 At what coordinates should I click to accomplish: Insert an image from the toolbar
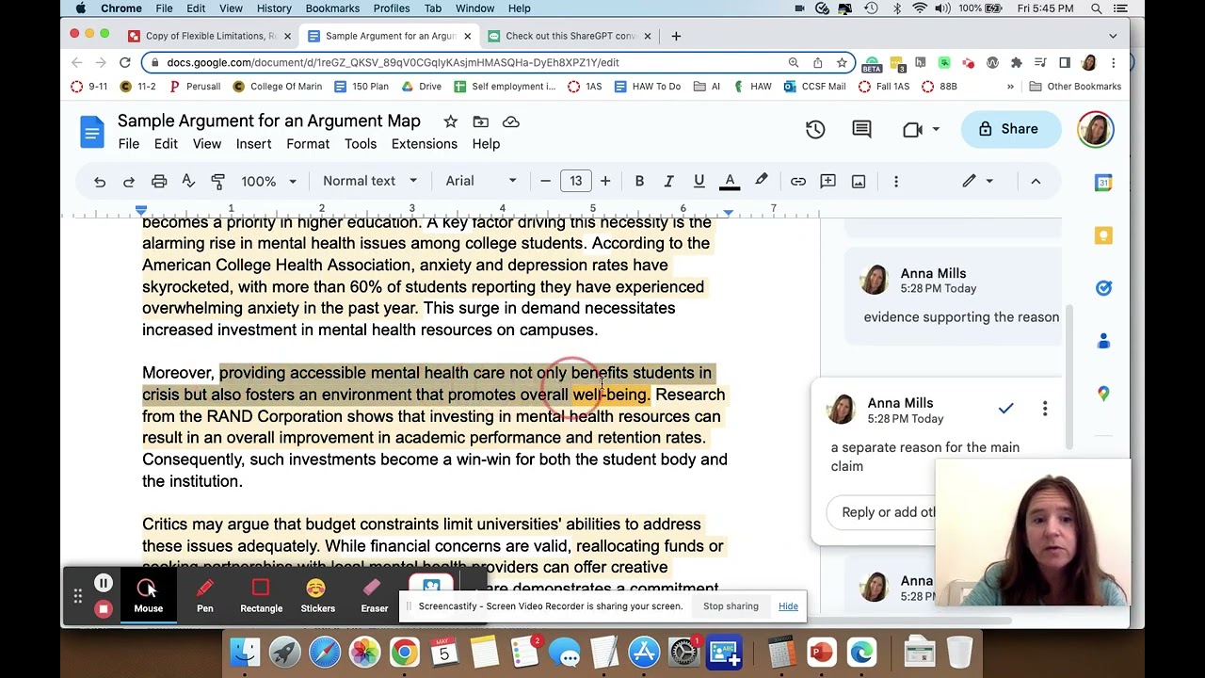[859, 181]
